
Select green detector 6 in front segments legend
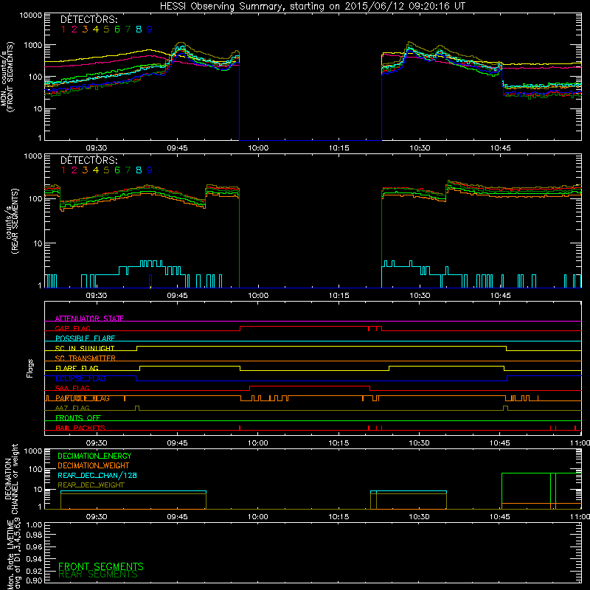[x=117, y=29]
